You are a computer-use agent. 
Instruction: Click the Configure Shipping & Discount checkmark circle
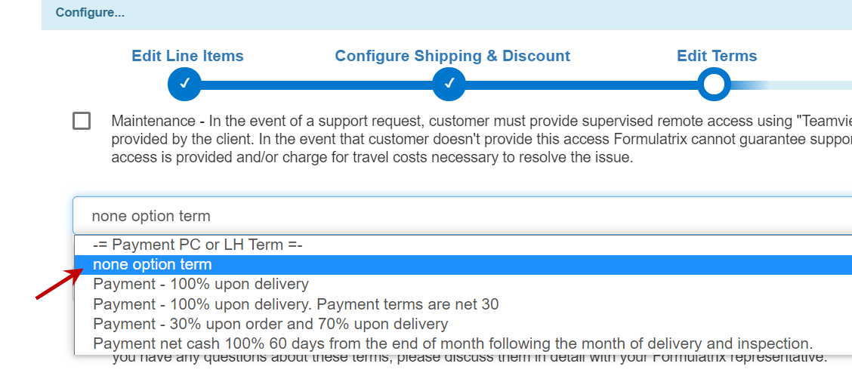449,85
